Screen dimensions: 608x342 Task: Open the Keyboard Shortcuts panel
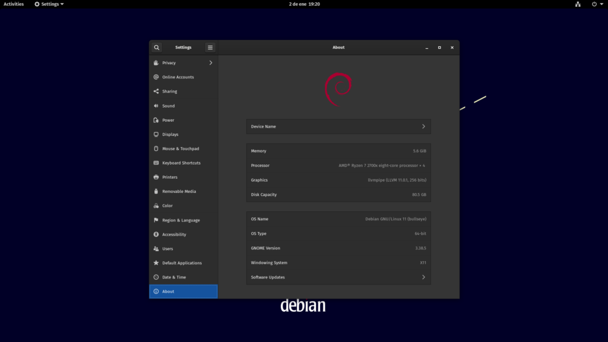coord(183,163)
